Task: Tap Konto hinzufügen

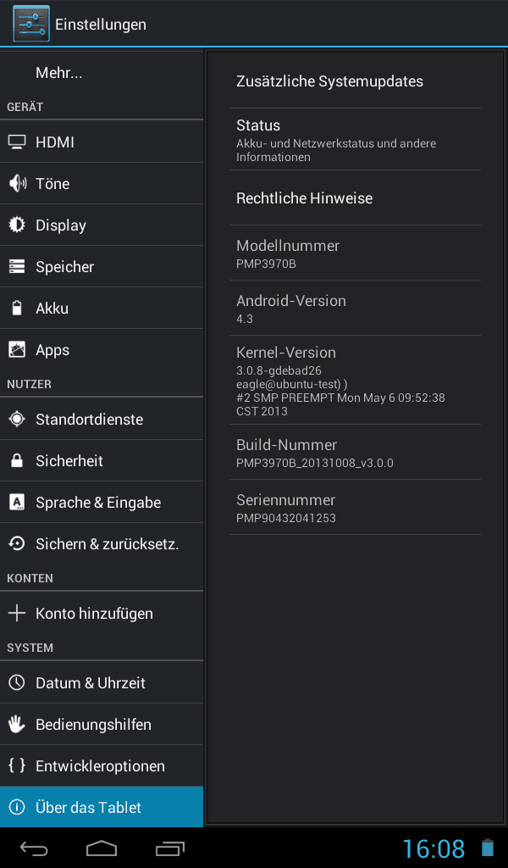Action: (102, 614)
